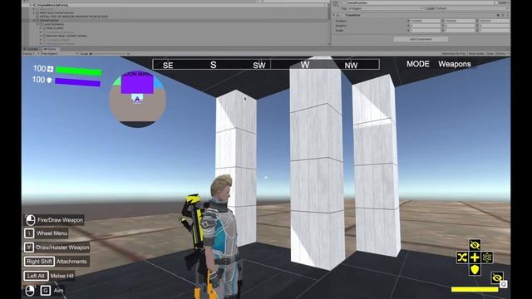
Task: Click the G key icon for Aim
Action: coord(46,291)
